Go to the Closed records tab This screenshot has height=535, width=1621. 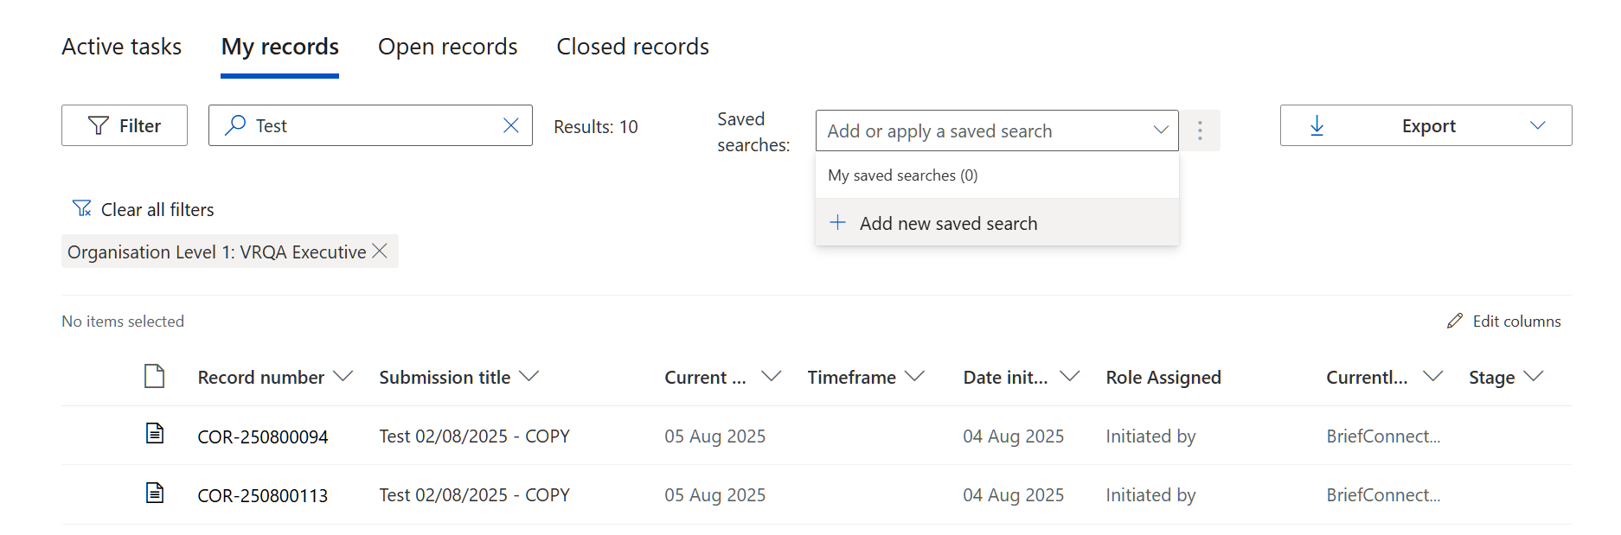632,47
